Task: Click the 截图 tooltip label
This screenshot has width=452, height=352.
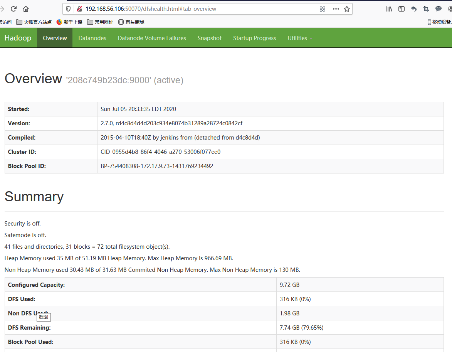Action: (44, 317)
